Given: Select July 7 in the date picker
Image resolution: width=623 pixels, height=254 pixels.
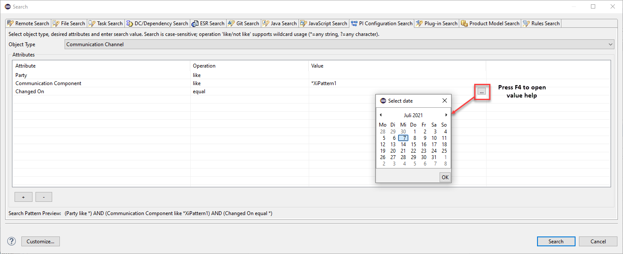Looking at the screenshot, I should (403, 138).
